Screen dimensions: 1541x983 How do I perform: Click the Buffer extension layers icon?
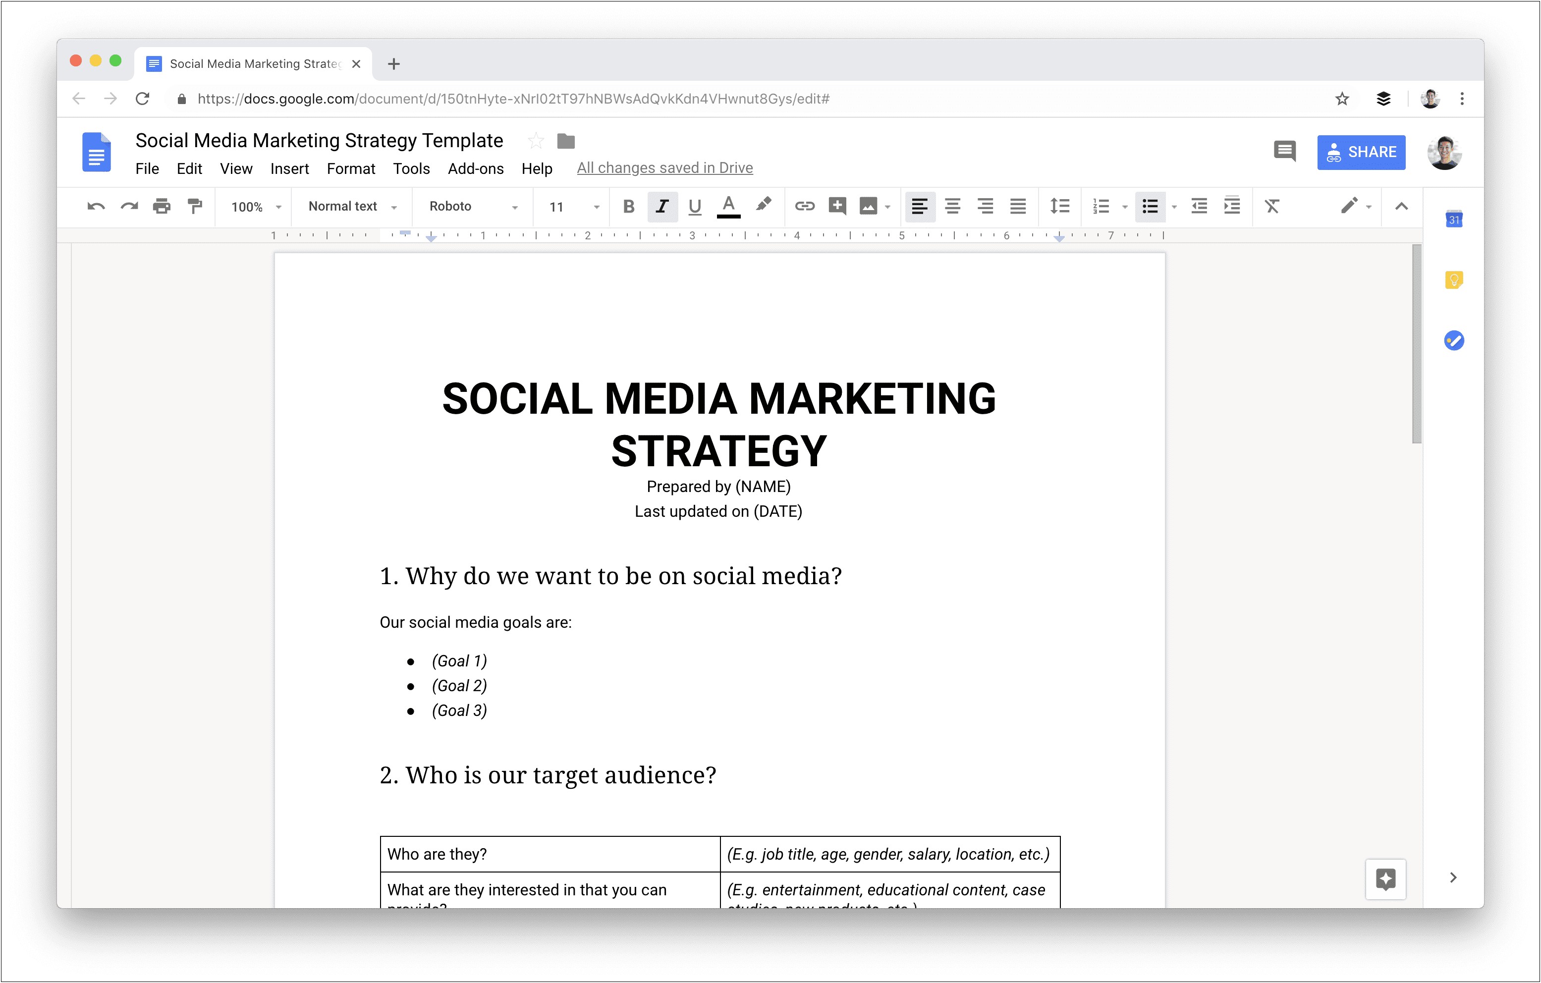(1383, 99)
